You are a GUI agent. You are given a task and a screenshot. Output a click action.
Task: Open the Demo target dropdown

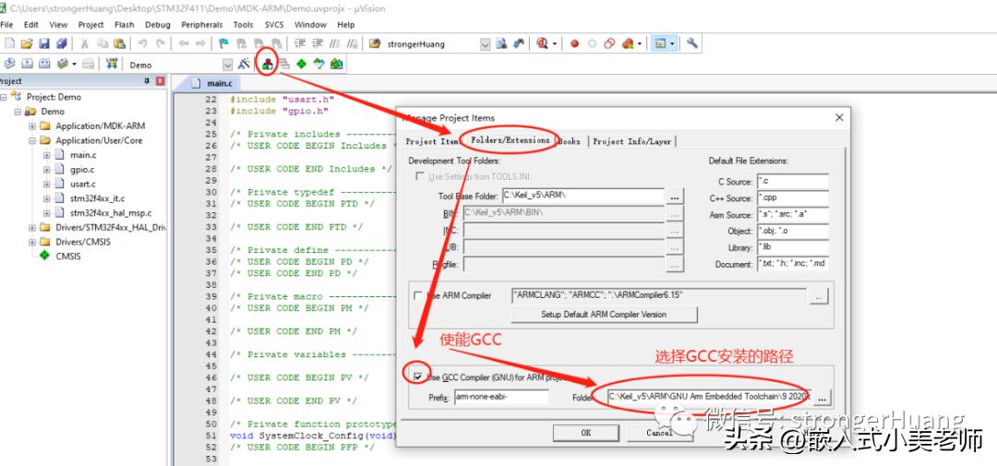[x=227, y=65]
